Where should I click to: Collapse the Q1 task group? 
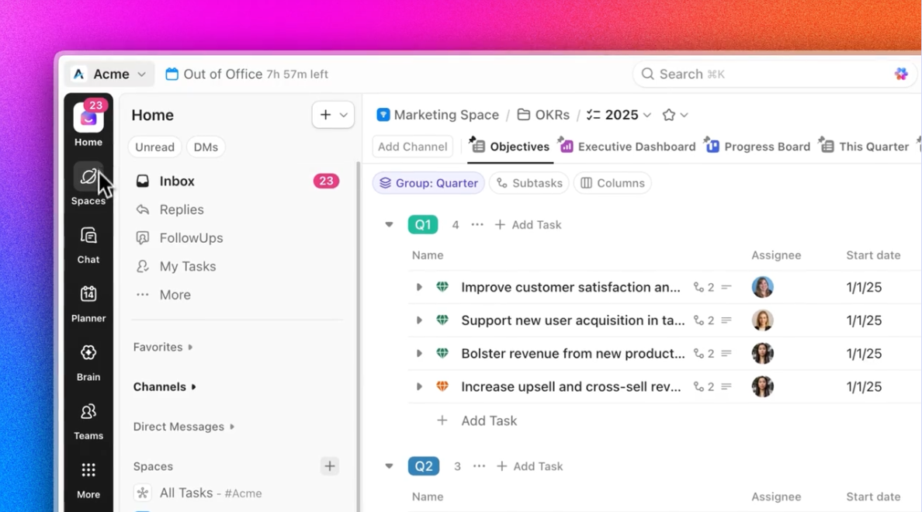pos(388,224)
